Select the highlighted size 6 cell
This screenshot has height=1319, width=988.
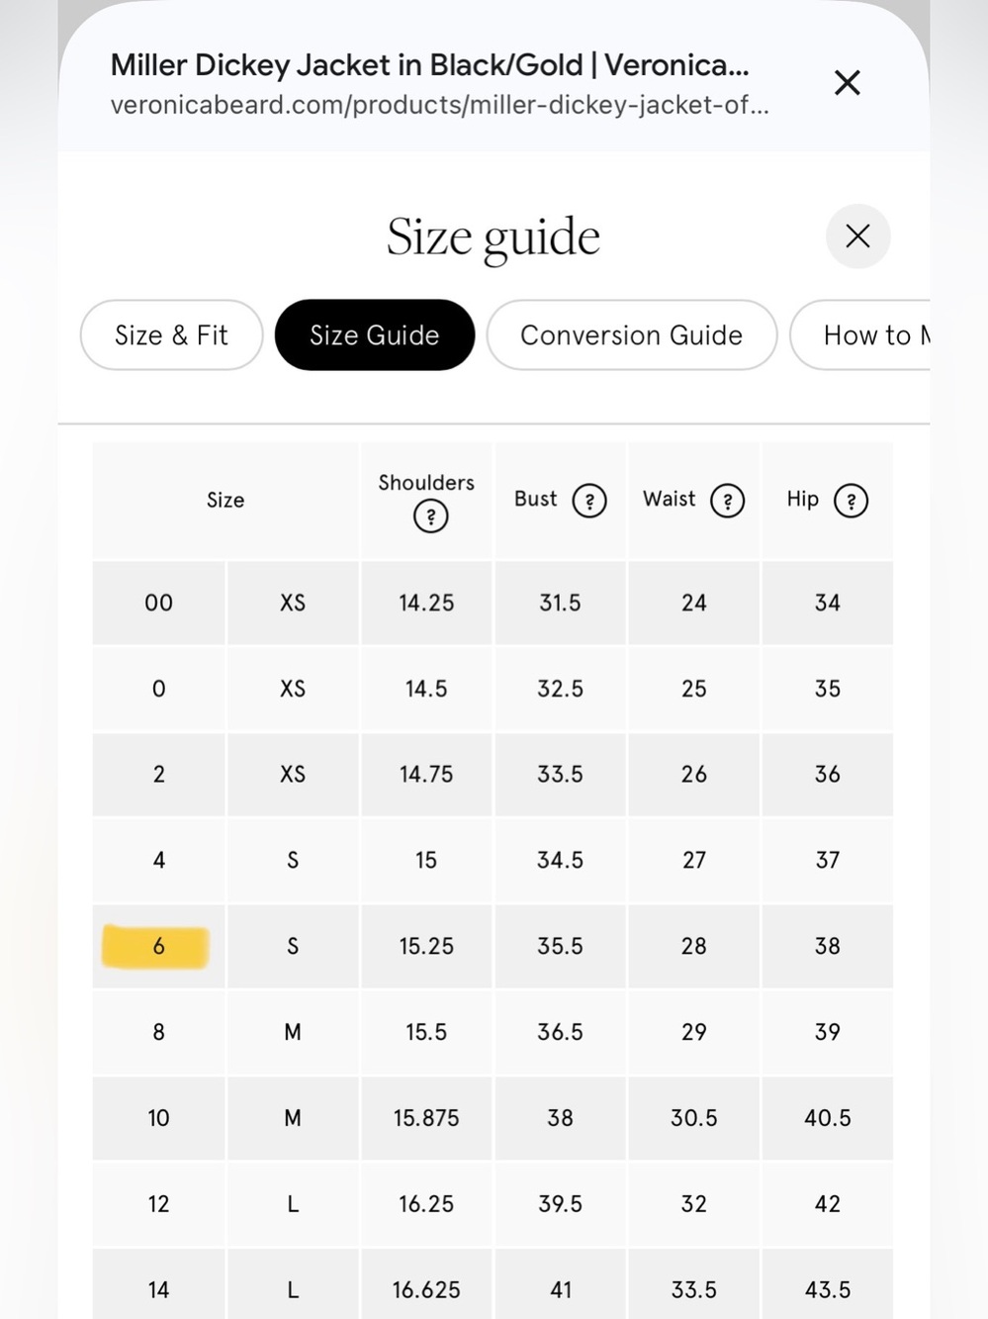coord(158,946)
